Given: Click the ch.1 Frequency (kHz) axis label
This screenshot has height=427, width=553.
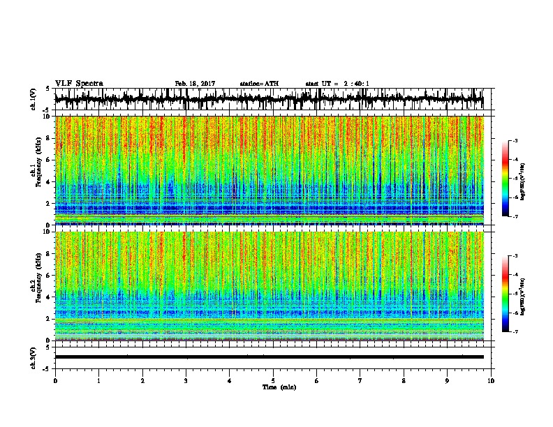Looking at the screenshot, I should pyautogui.click(x=38, y=163).
